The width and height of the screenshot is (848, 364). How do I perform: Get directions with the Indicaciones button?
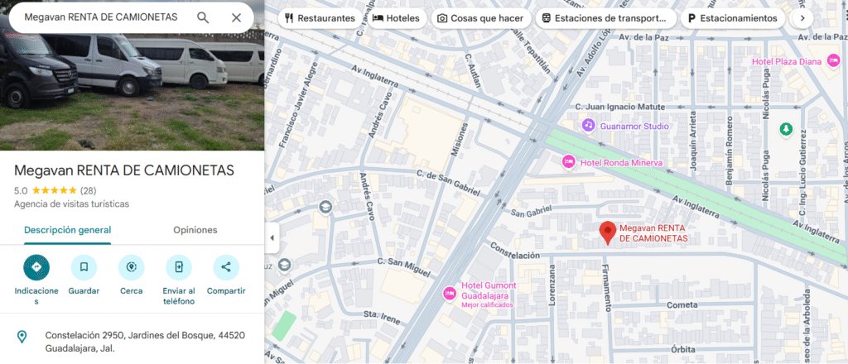click(x=36, y=267)
